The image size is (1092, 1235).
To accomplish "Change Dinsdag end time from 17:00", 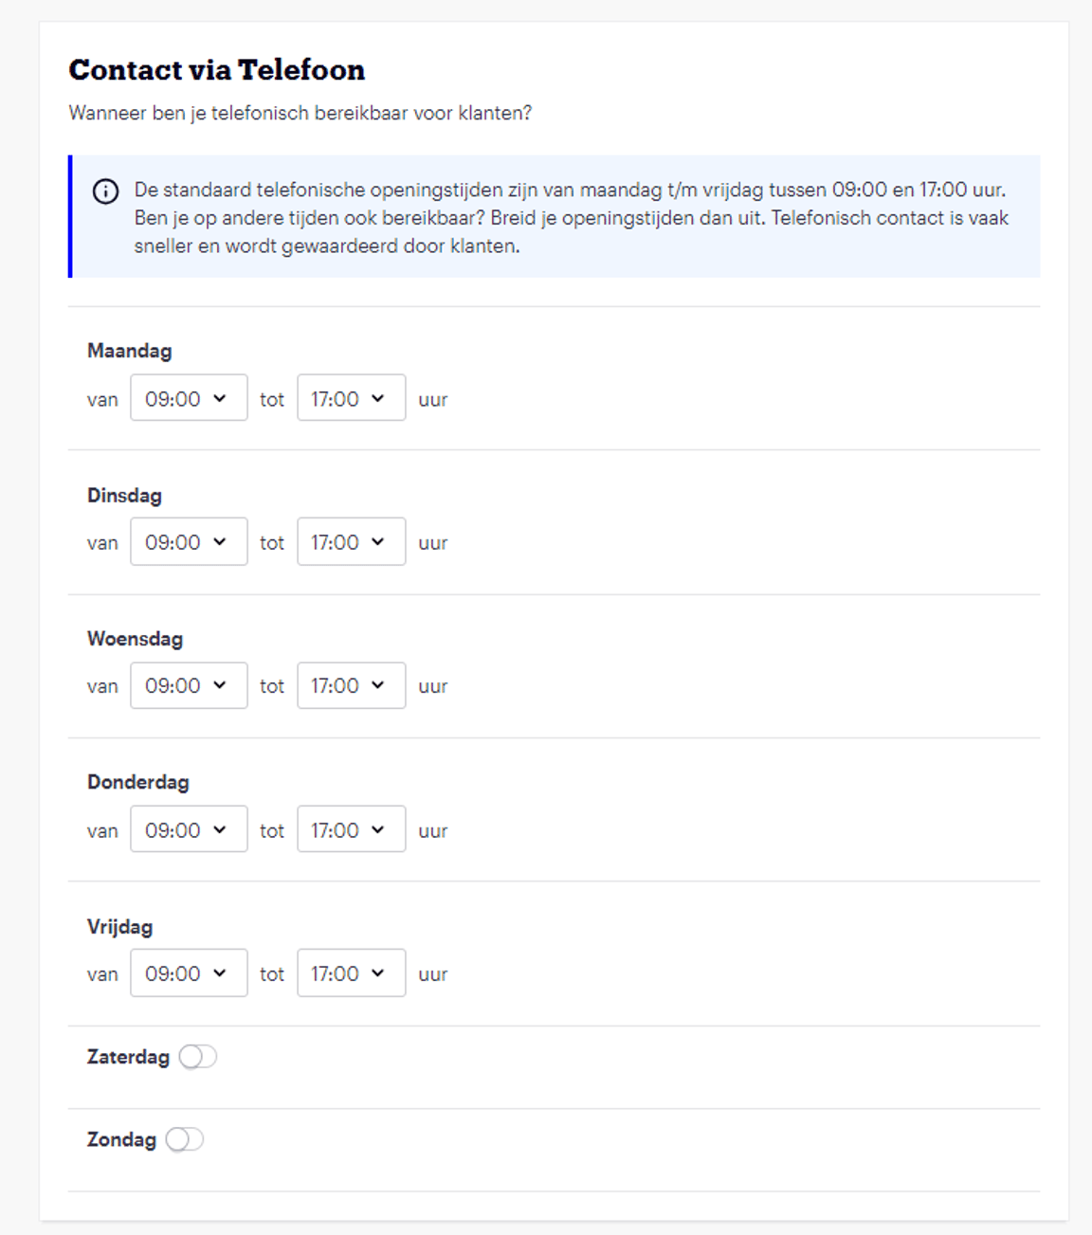I will tap(351, 542).
